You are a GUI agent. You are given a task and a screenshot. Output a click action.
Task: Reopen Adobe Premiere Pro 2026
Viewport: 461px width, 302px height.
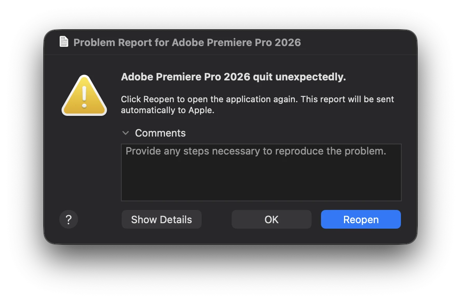(x=361, y=219)
